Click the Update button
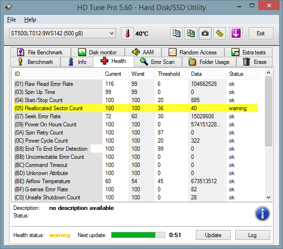The height and width of the screenshot is (249, 283). click(213, 235)
